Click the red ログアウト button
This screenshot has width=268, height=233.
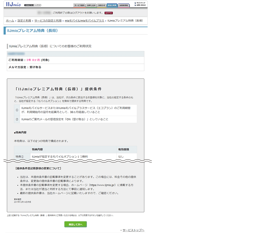pyautogui.click(x=109, y=13)
